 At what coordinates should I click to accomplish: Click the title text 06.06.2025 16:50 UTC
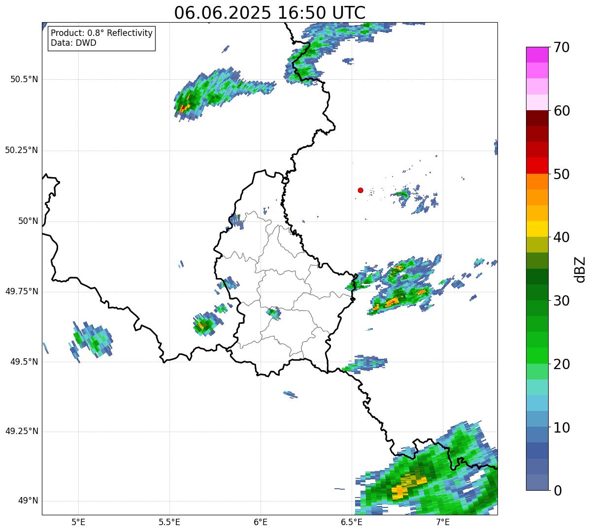(270, 13)
